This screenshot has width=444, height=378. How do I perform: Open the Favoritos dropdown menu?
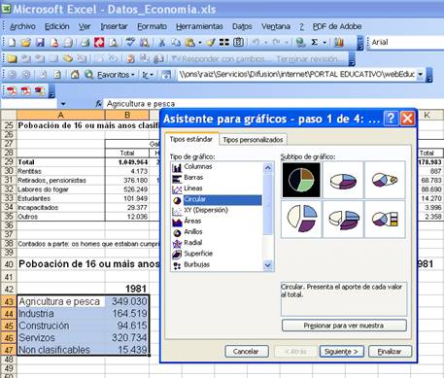[116, 75]
